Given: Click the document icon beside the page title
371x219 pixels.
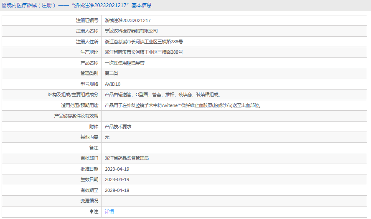Looking at the screenshot, I should 4,5.
